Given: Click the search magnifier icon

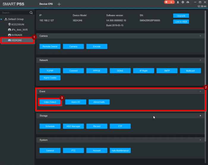Looking at the screenshot, I should [x=31, y=13].
